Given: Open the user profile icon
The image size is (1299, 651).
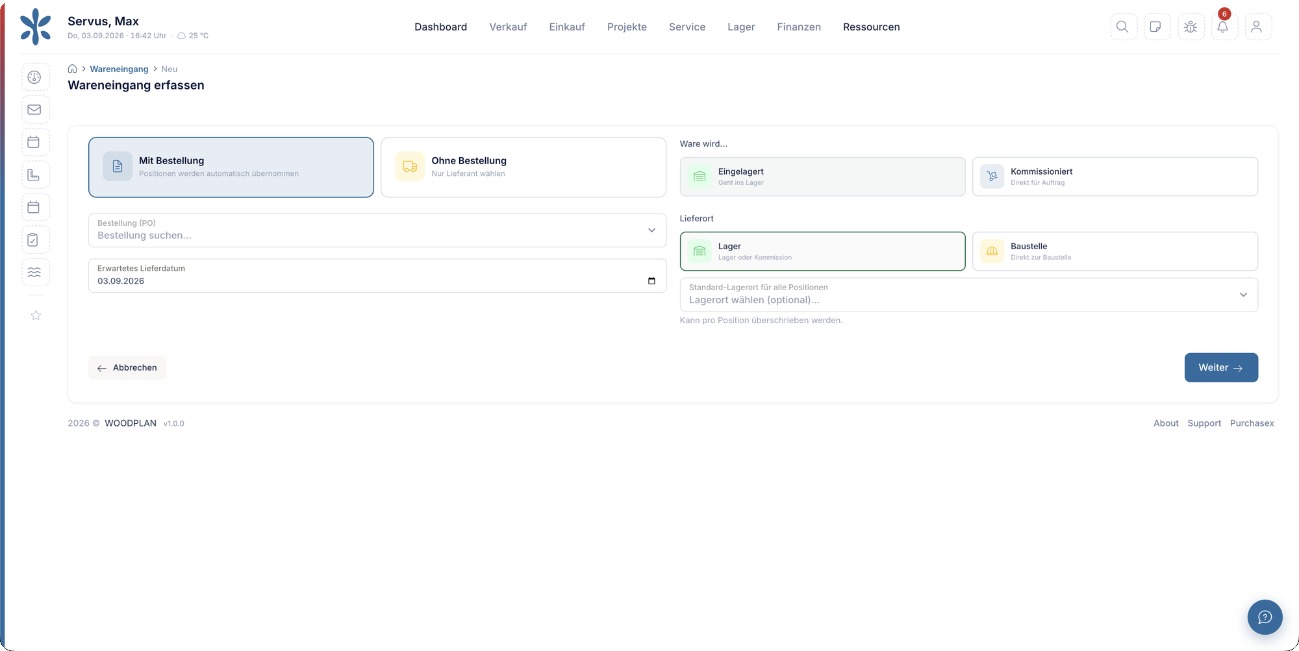Looking at the screenshot, I should coord(1257,27).
